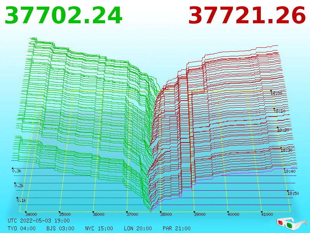The width and height of the screenshot is (310, 233).
Task: Click the NYC 15:00 New York time
Action: click(x=99, y=228)
